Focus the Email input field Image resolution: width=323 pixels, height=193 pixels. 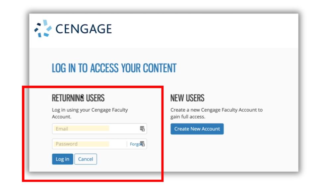tap(99, 129)
